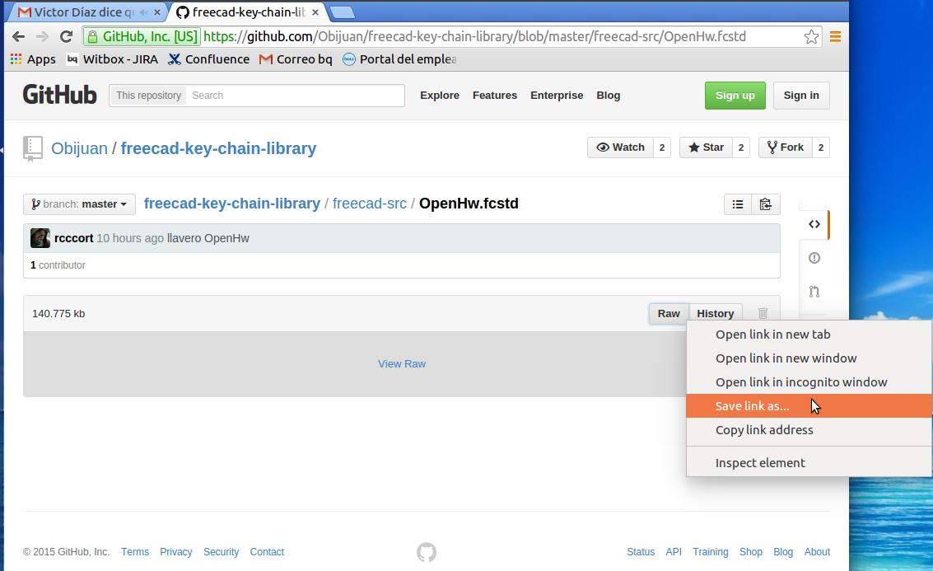Screen dimensions: 933x571
Task: Open rcccort author link
Action: [x=74, y=238]
